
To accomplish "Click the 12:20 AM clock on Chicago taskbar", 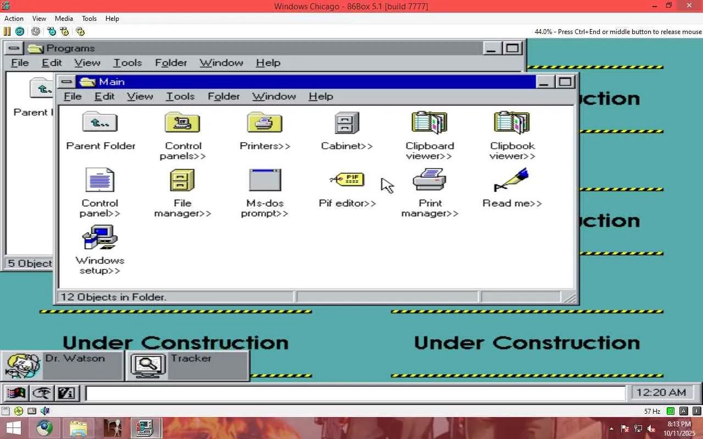I will click(x=662, y=393).
